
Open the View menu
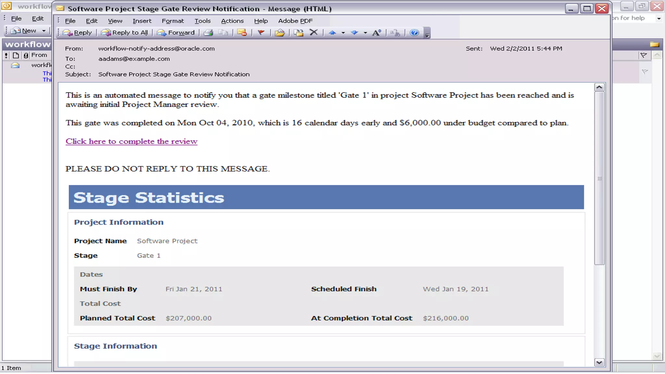click(x=115, y=21)
